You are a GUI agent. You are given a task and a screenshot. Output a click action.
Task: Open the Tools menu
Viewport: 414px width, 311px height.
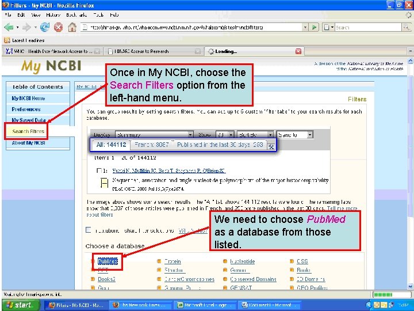pyautogui.click(x=98, y=15)
